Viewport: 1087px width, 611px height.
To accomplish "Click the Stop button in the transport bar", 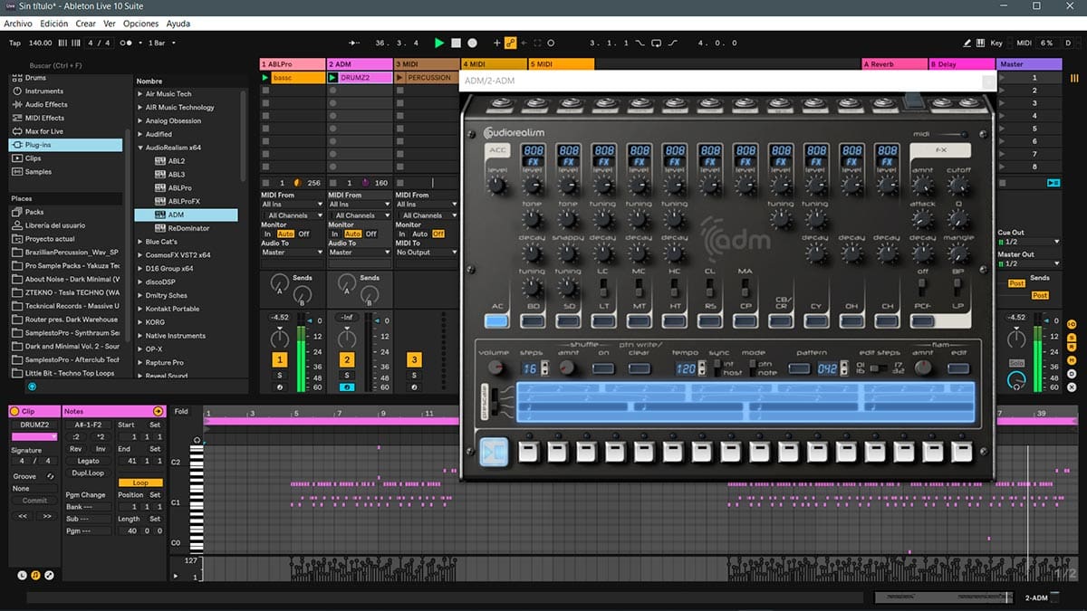I will pyautogui.click(x=456, y=43).
